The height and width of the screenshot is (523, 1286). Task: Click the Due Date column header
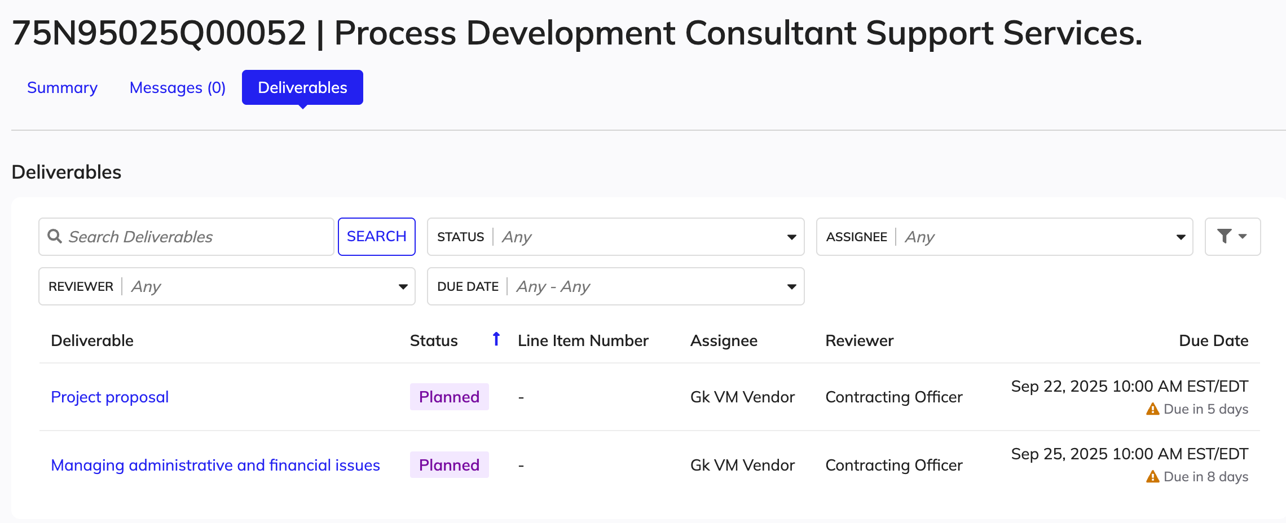click(x=1213, y=340)
